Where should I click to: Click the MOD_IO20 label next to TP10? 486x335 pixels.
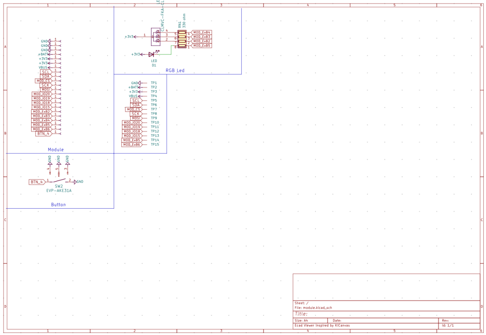(132, 123)
